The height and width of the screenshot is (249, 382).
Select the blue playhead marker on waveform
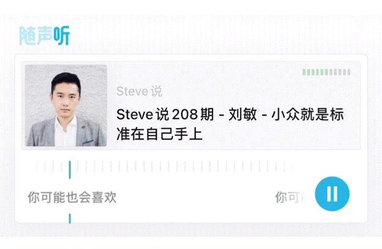(70, 170)
